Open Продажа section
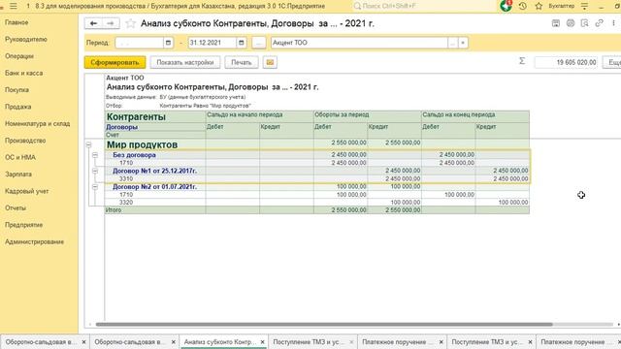This screenshot has height=349, width=621. click(x=18, y=107)
